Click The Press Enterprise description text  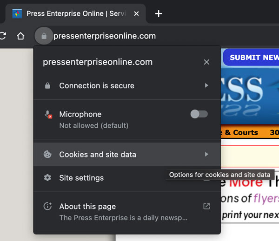123,218
